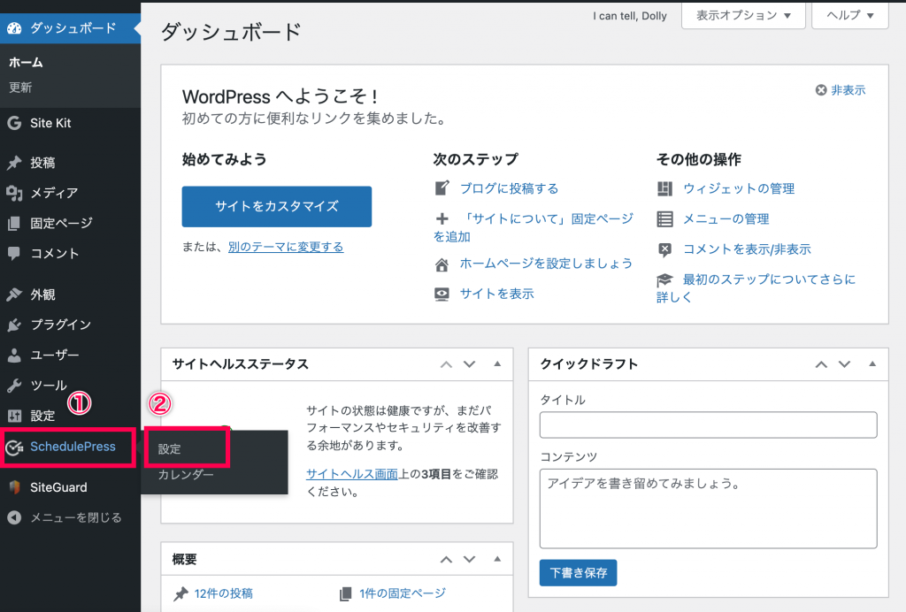
Task: Click the 下書き保存 button
Action: coord(578,573)
